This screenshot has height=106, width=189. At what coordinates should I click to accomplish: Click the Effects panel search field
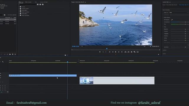point(27,4)
